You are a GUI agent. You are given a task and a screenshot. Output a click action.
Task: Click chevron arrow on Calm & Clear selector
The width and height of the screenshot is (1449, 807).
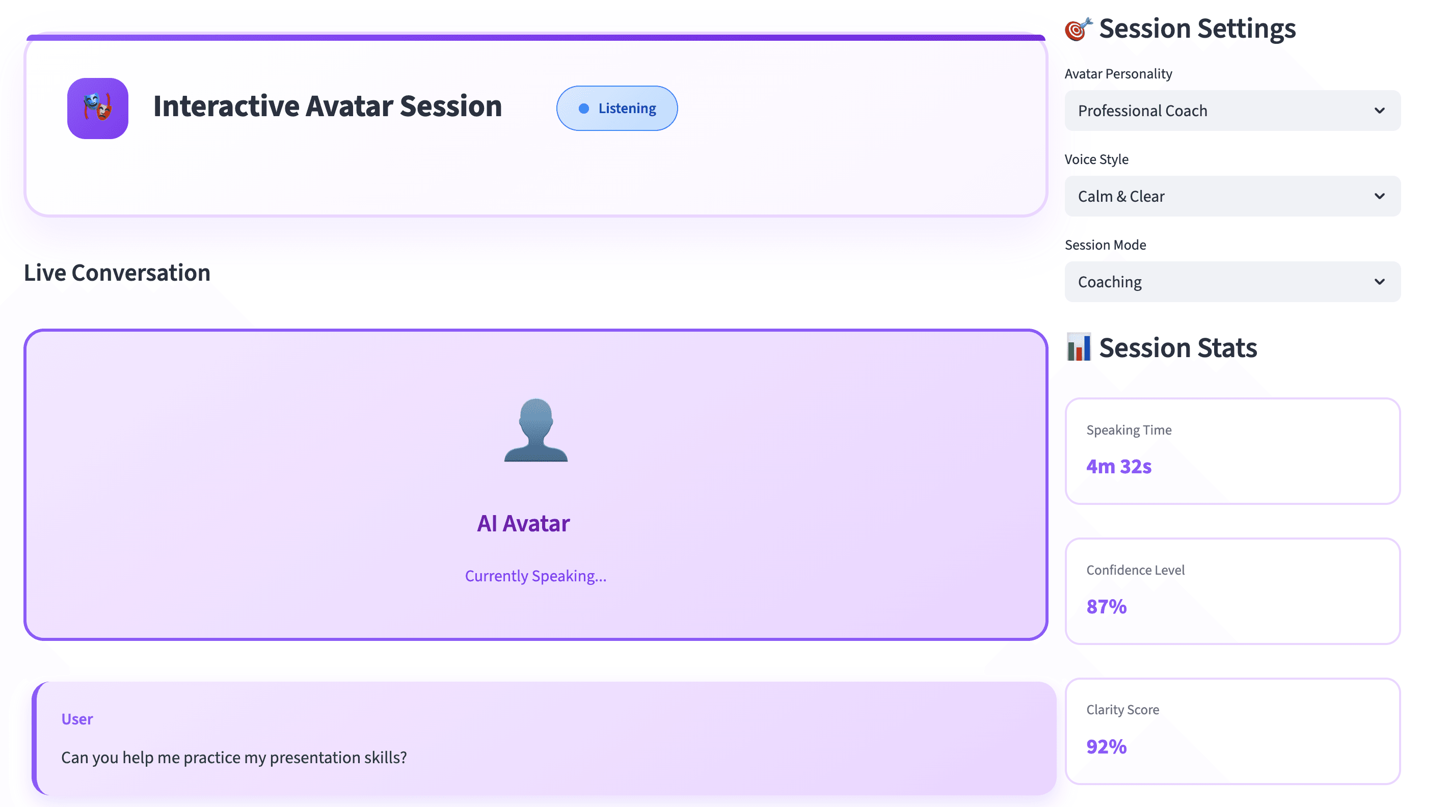tap(1379, 196)
